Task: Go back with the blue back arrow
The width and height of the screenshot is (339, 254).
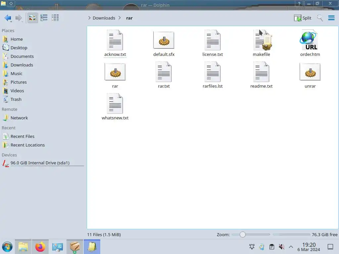Action: (x=8, y=18)
